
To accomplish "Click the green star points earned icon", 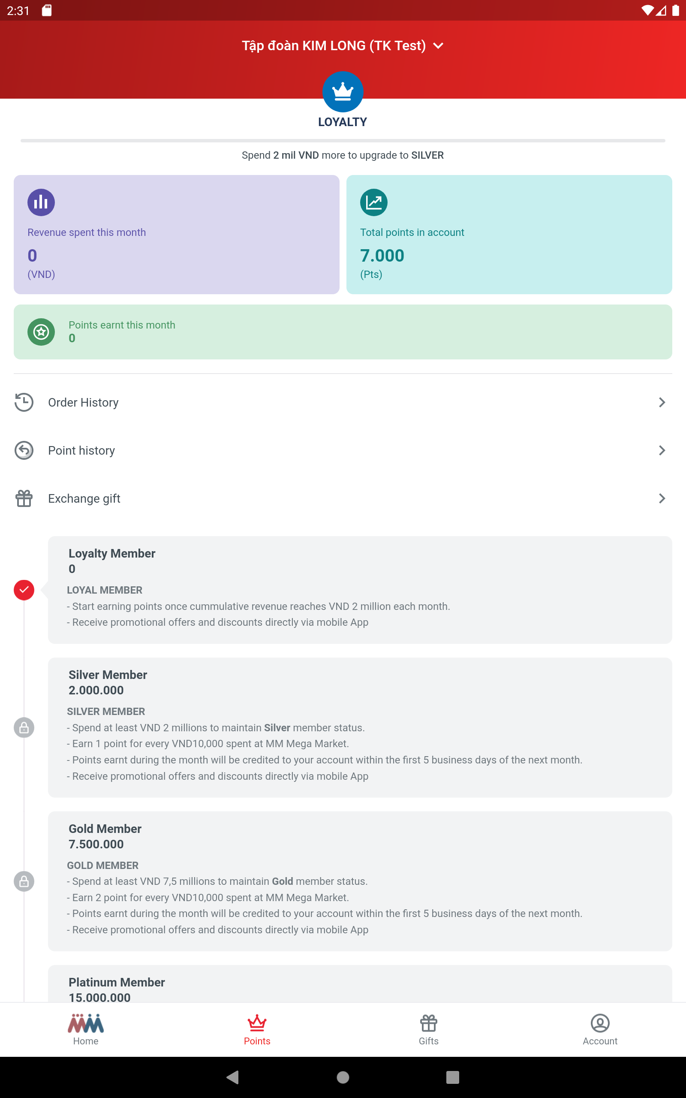I will (41, 332).
